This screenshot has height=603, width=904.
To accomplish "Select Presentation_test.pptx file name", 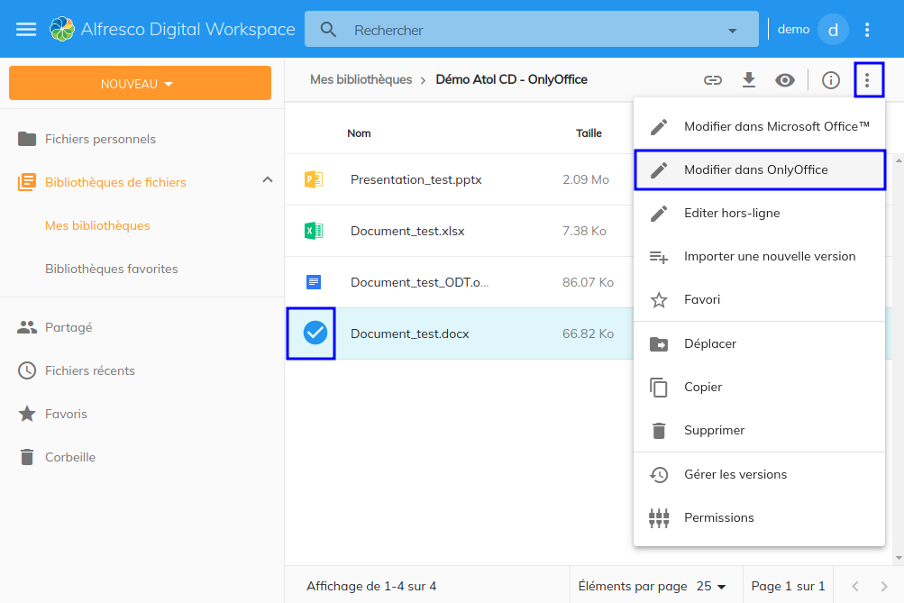I will coord(415,180).
